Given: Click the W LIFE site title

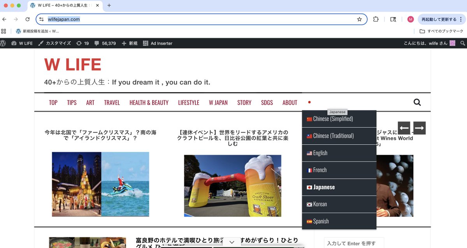Looking at the screenshot, I should (x=73, y=65).
